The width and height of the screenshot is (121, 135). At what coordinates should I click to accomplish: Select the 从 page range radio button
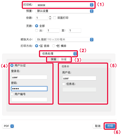tap(36, 30)
